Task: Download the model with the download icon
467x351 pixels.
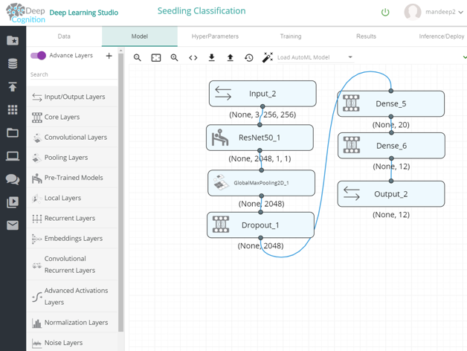Action: coord(211,57)
